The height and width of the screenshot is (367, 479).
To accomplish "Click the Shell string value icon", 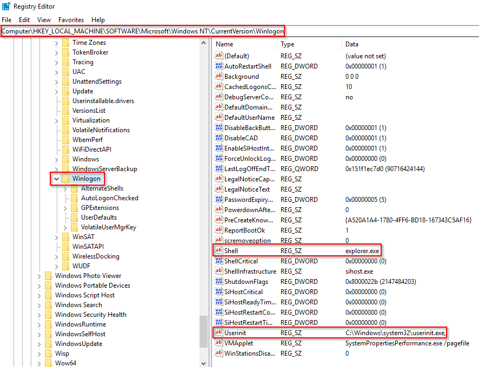I will coord(219,250).
